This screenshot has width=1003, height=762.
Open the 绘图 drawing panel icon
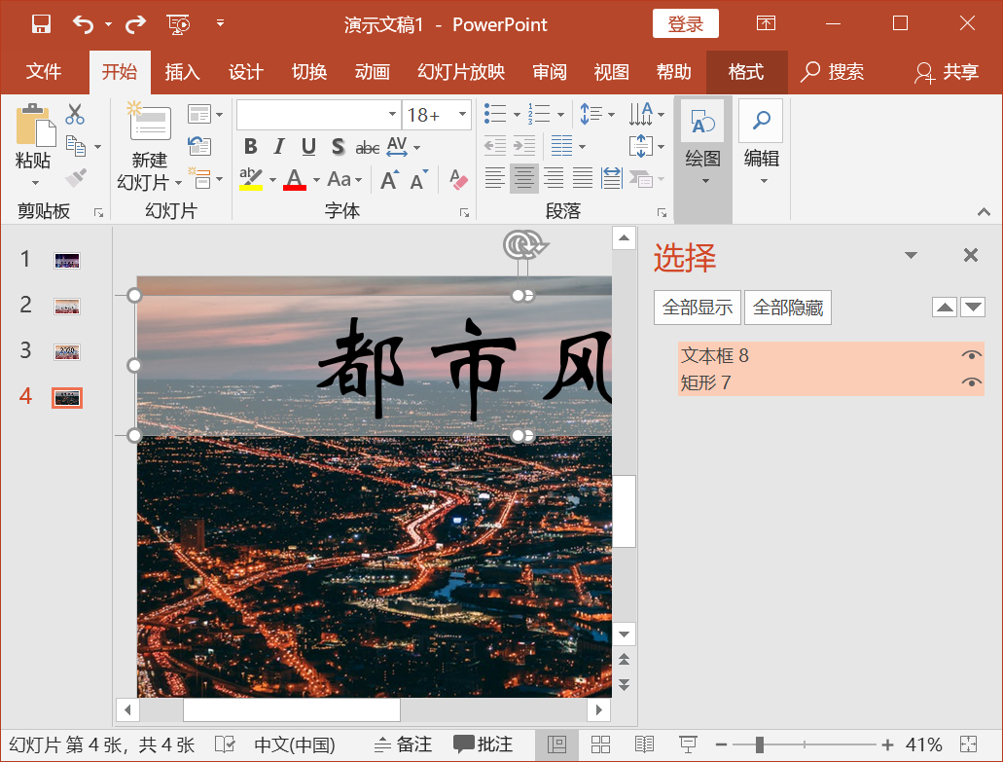coord(702,122)
